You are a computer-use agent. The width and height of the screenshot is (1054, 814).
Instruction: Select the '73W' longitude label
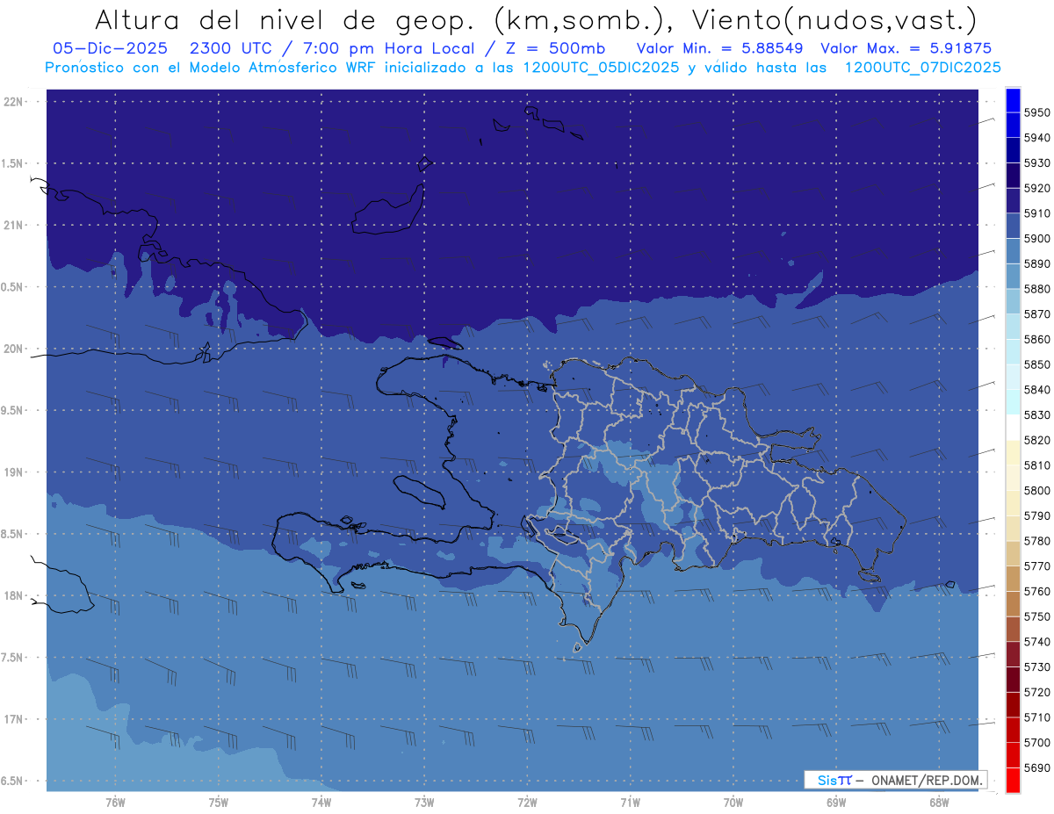click(x=424, y=802)
